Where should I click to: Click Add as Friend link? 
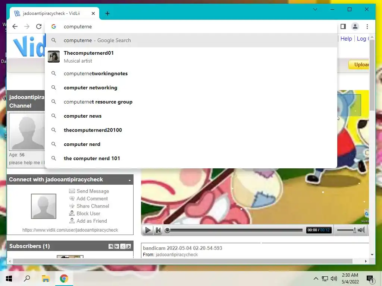92,221
